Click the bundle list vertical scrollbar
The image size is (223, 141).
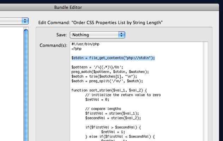(x=26, y=85)
